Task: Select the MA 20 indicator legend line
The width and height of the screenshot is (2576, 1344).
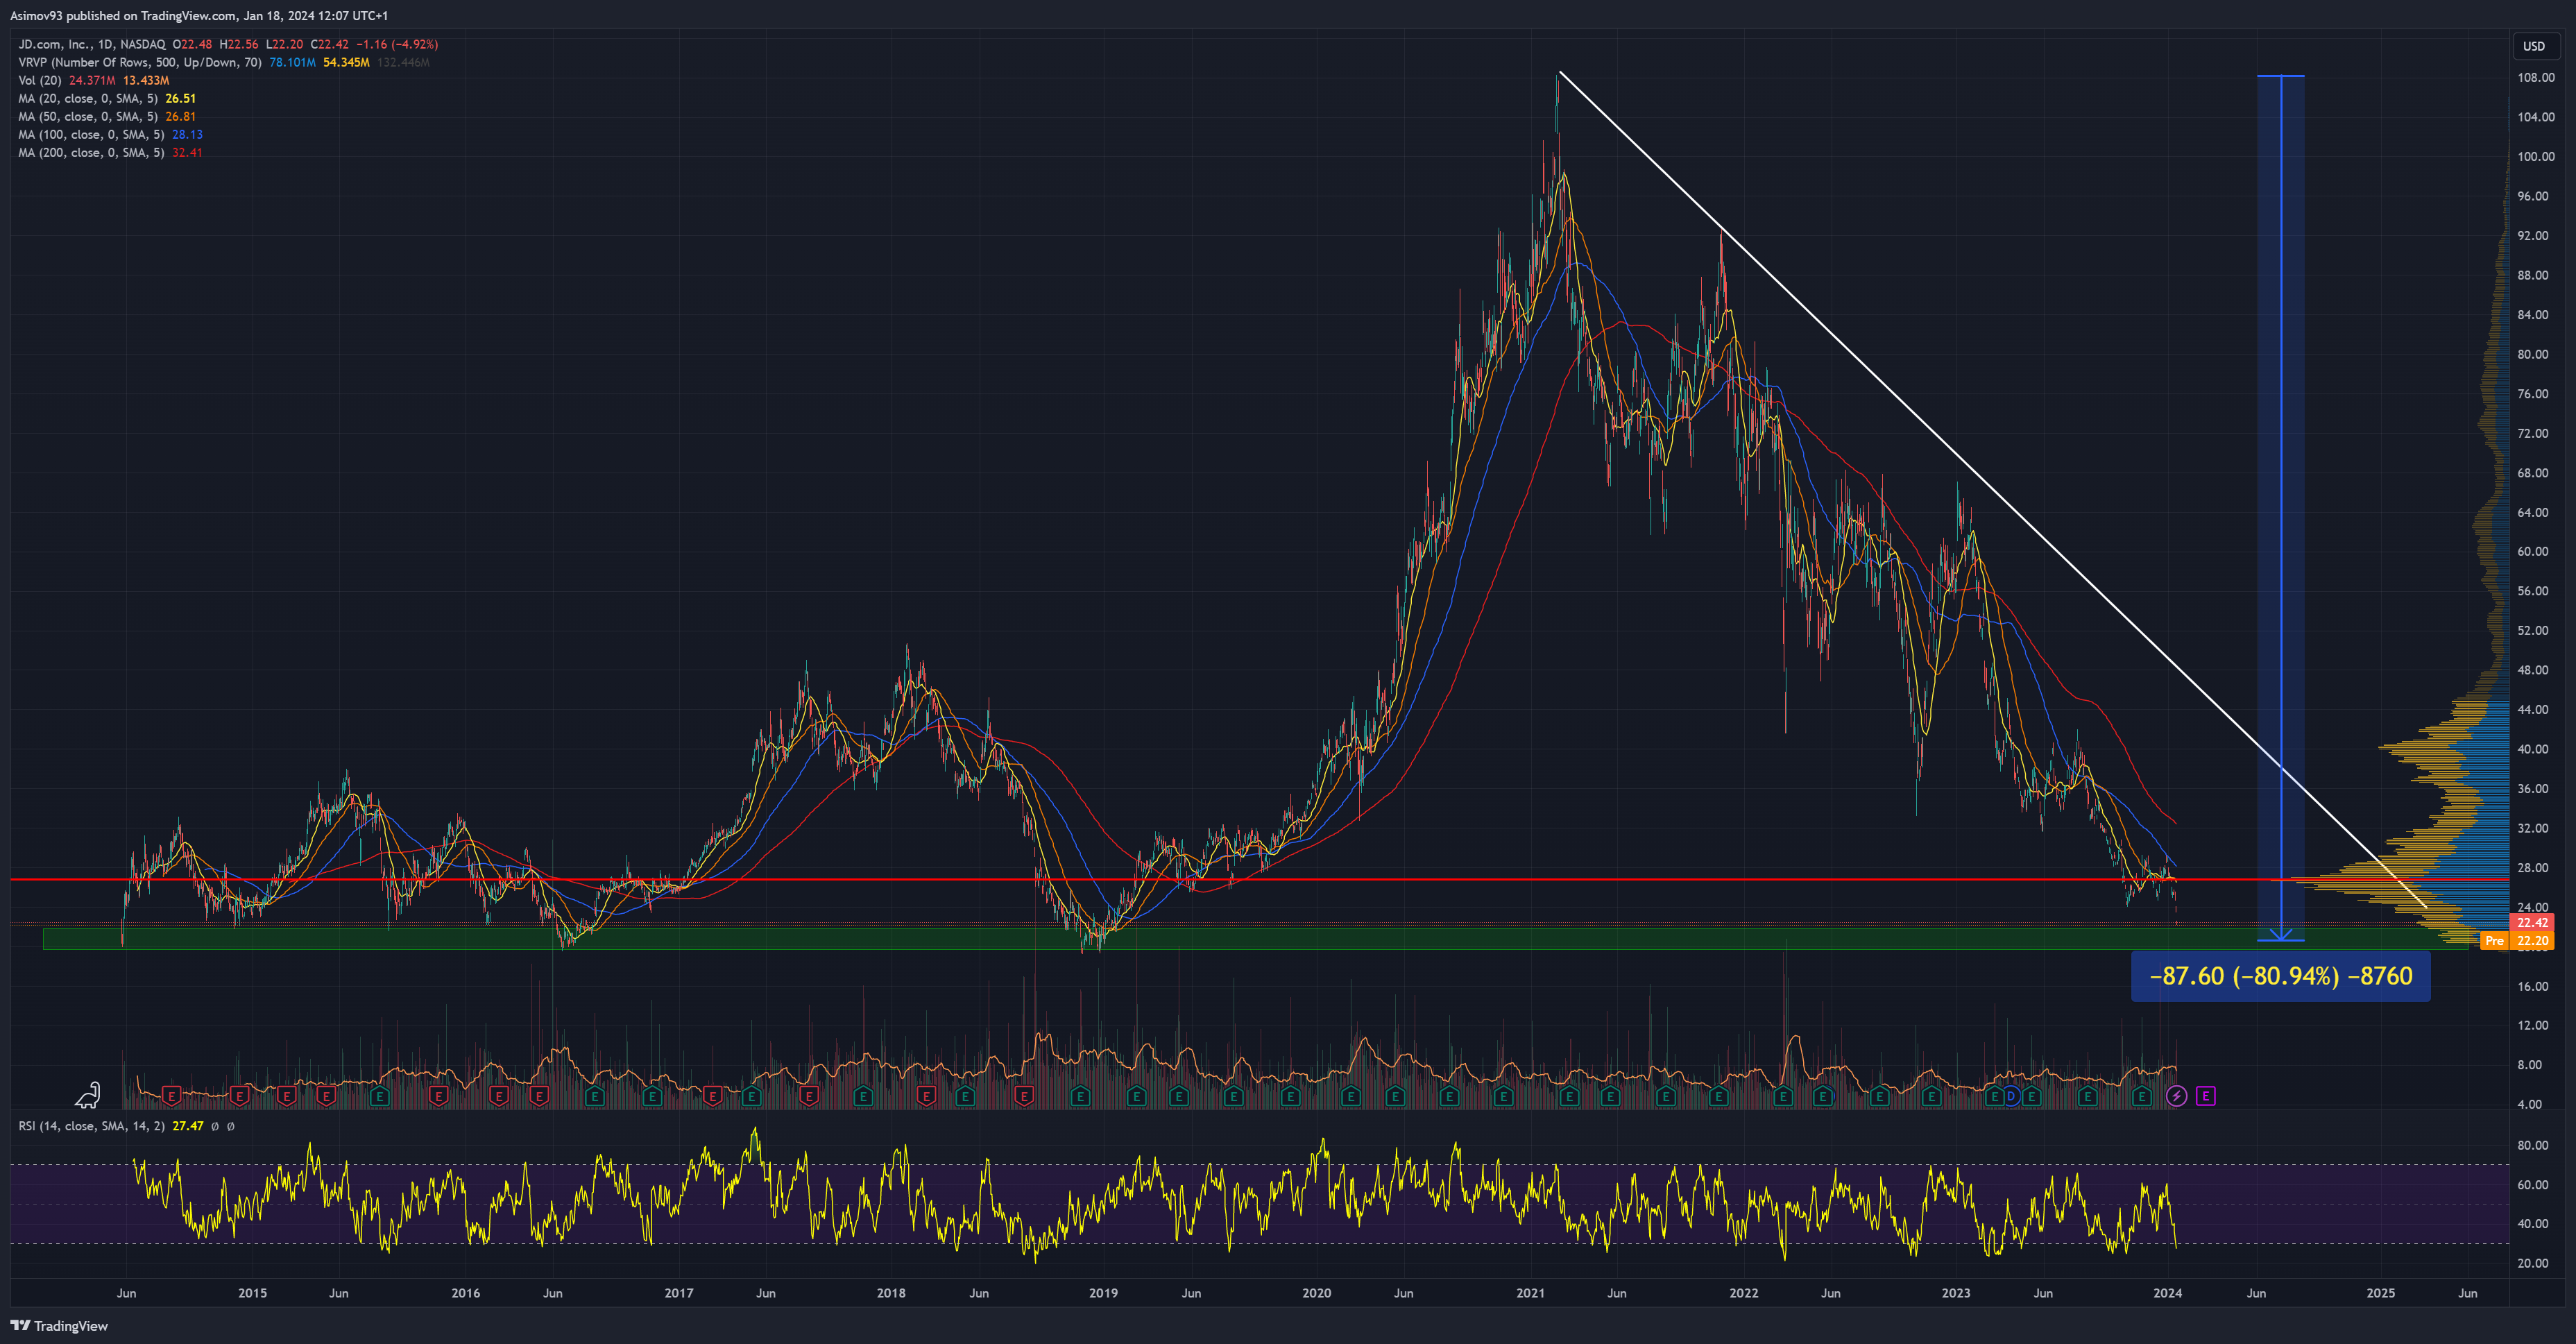Action: tap(88, 98)
